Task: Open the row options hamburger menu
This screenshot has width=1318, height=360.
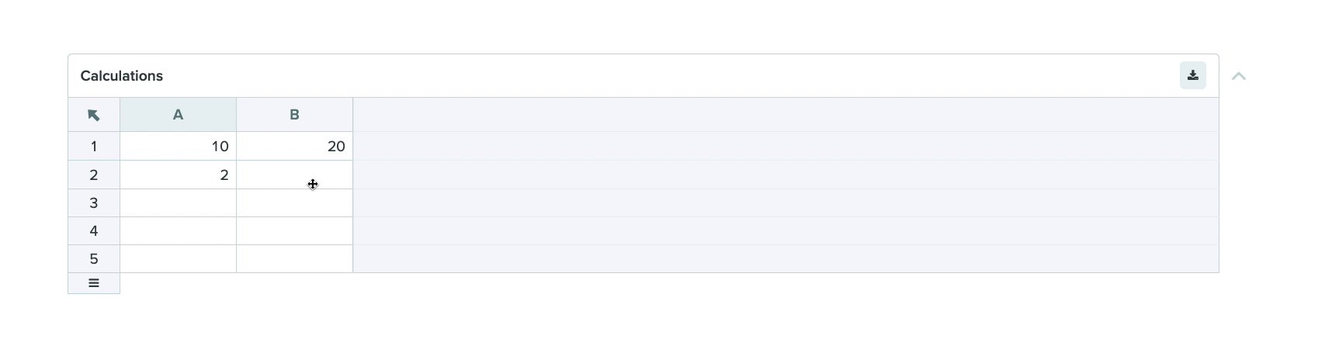Action: 94,283
